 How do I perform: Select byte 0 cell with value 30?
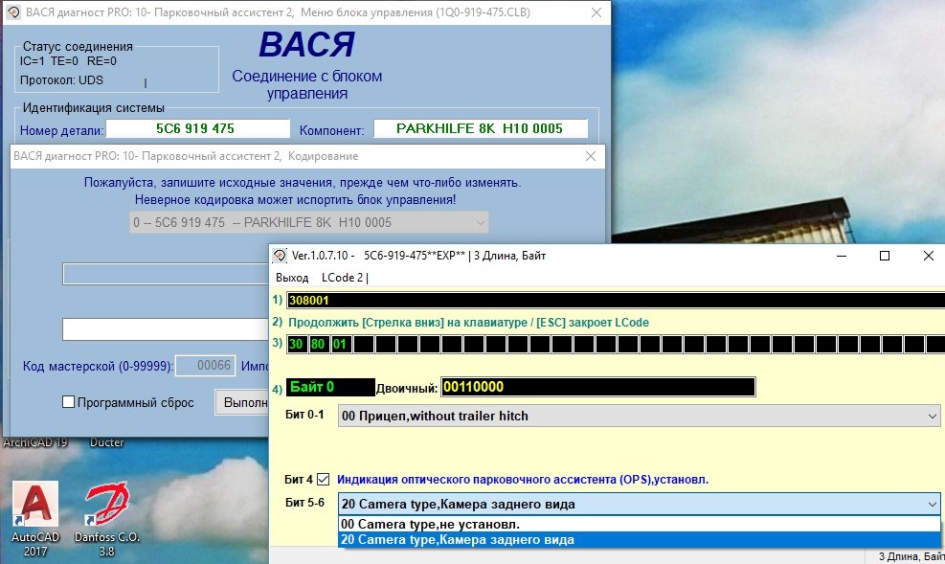(296, 344)
